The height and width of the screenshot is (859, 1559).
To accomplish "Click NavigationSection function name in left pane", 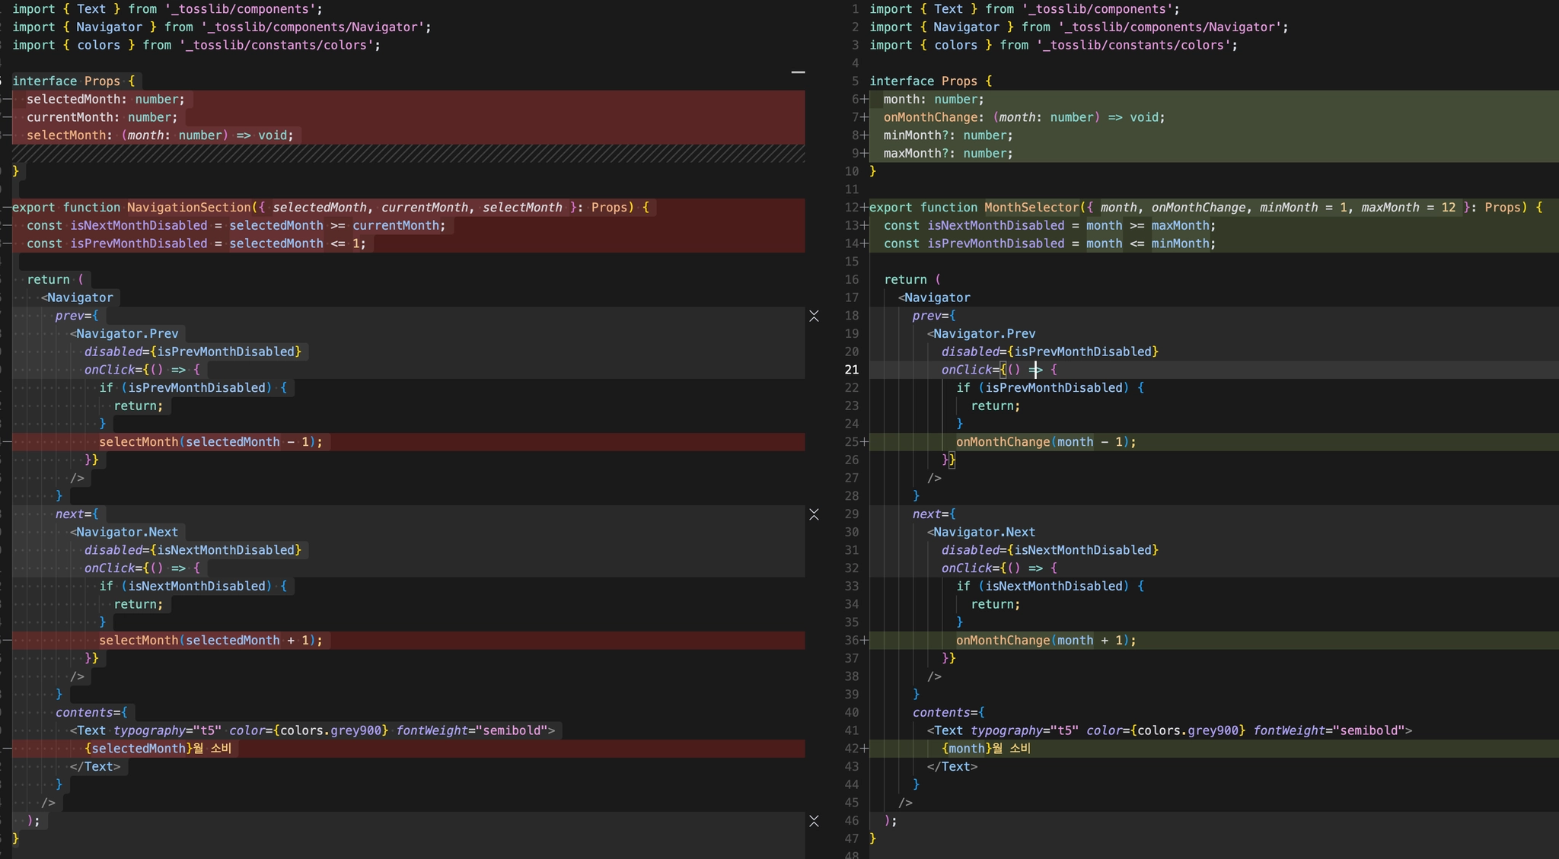I will coord(189,208).
